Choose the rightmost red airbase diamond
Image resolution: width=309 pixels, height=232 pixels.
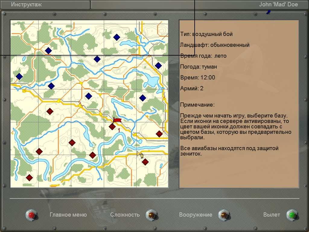pyautogui.click(x=159, y=134)
